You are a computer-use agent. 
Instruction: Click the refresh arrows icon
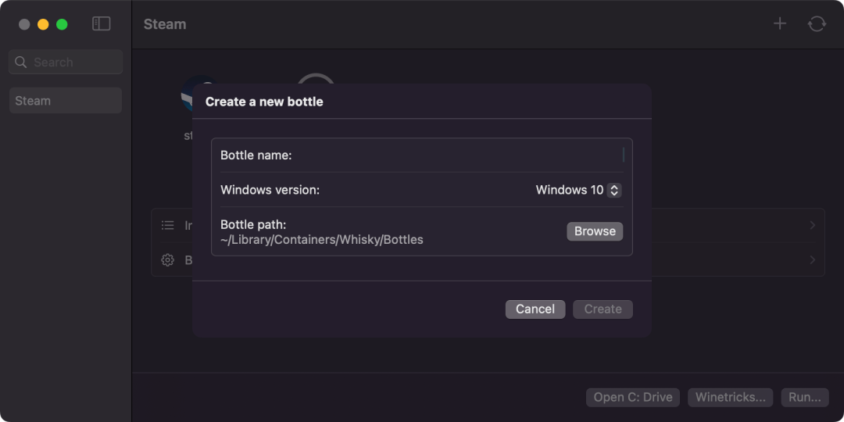click(x=817, y=23)
